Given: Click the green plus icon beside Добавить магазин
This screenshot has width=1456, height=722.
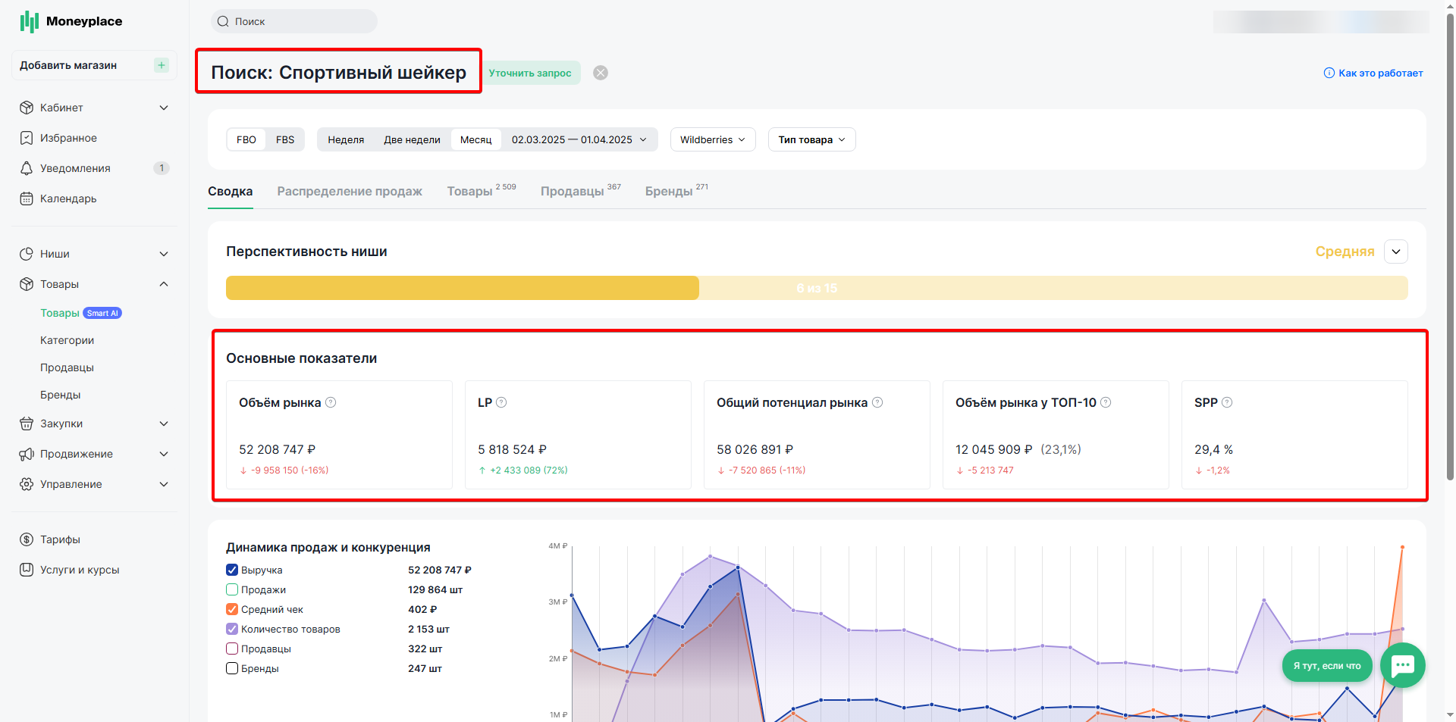Looking at the screenshot, I should [161, 65].
